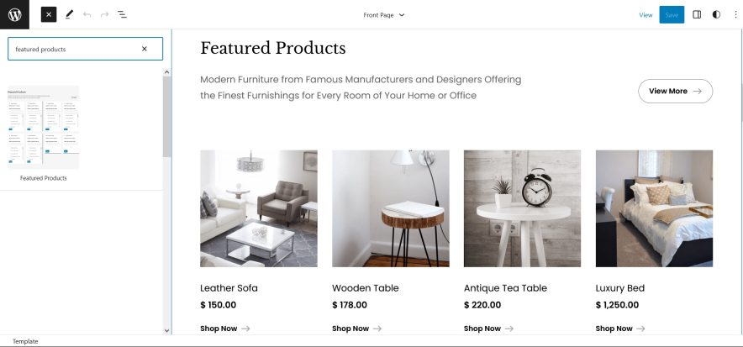Click Shop Now under Leather Sofa
743x347 pixels.
(224, 329)
